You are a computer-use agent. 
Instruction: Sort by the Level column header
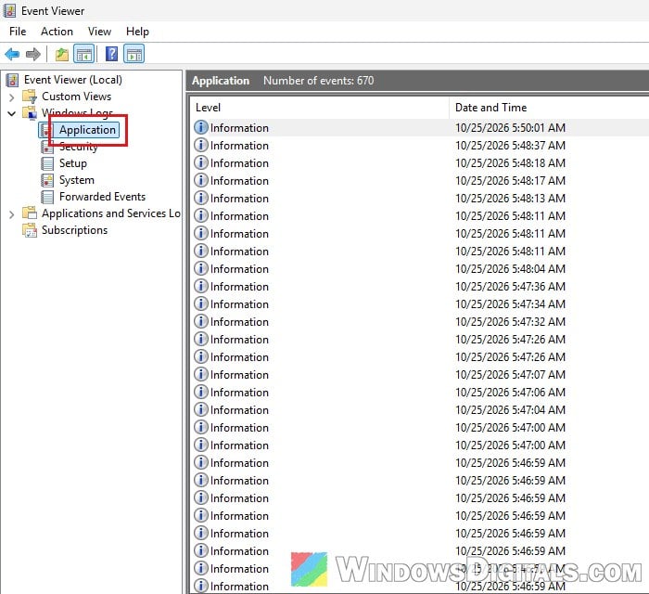pos(321,108)
